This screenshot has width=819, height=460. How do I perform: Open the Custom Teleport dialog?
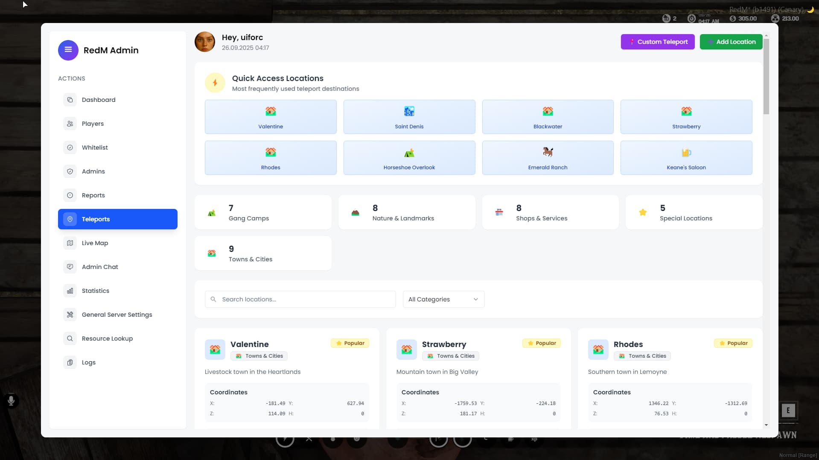click(657, 42)
